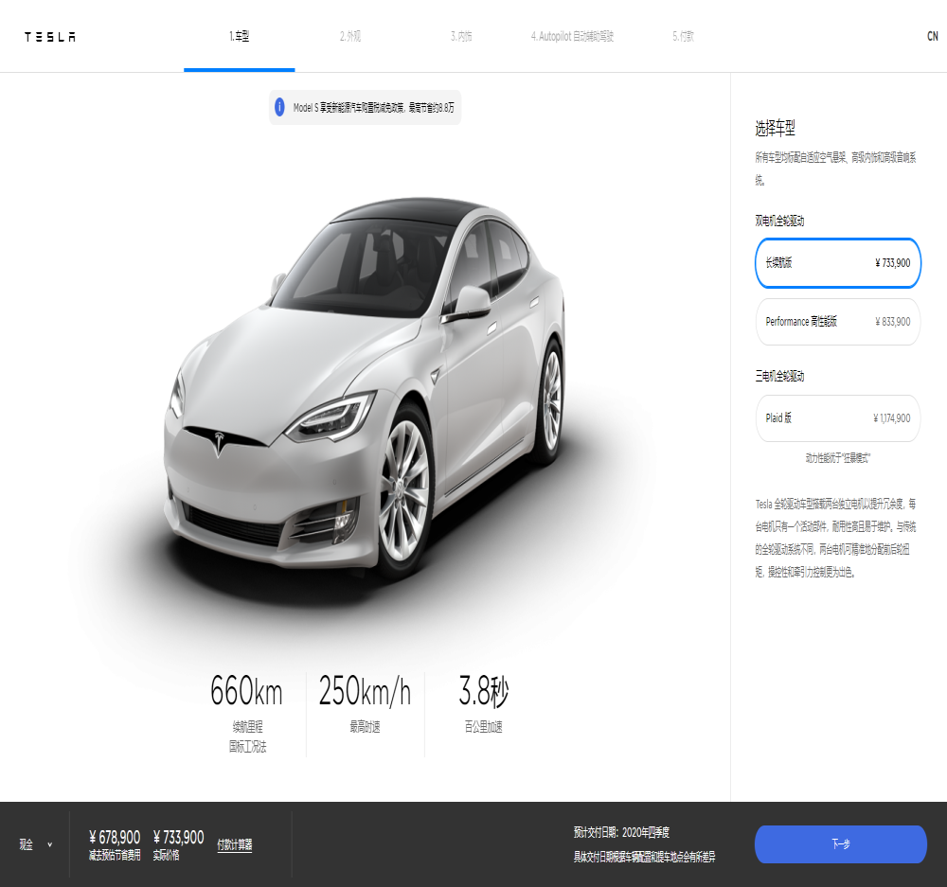The height and width of the screenshot is (887, 947).
Task: Click the 最高时速 label
Action: [365, 726]
